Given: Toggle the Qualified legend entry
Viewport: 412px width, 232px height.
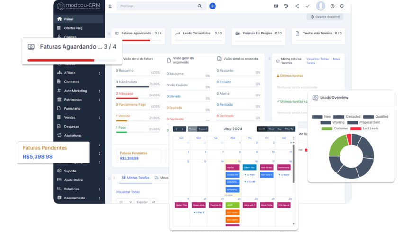Looking at the screenshot, I should [376, 117].
